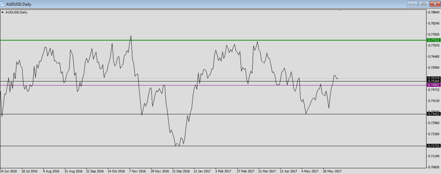The width and height of the screenshot is (441, 174).
Task: Click the 12 Apr 2017 date label
Action: tap(288, 171)
